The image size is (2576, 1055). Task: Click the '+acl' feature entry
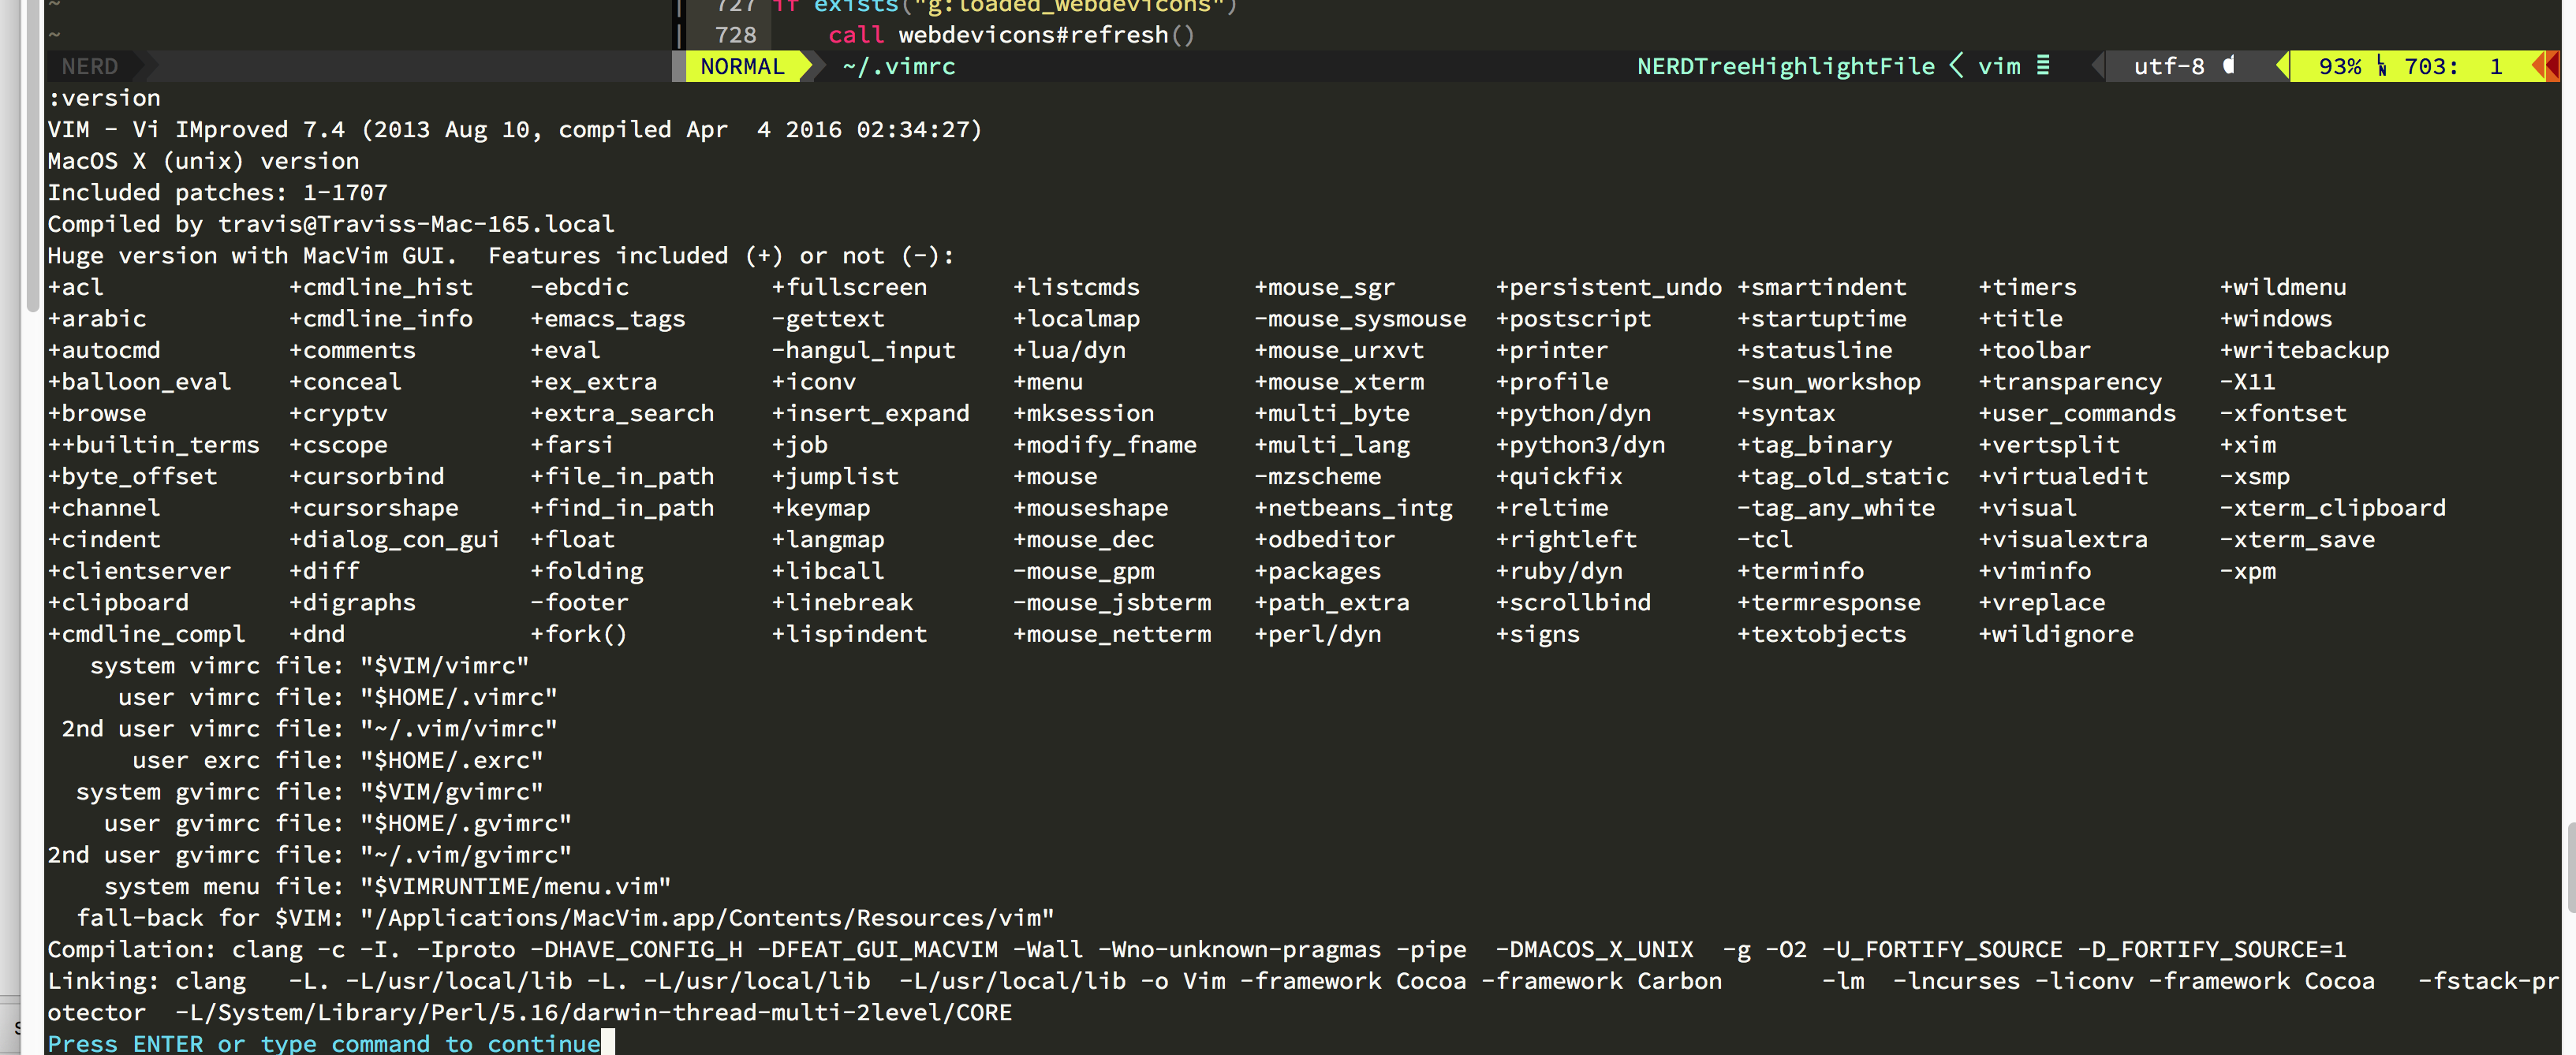[75, 287]
